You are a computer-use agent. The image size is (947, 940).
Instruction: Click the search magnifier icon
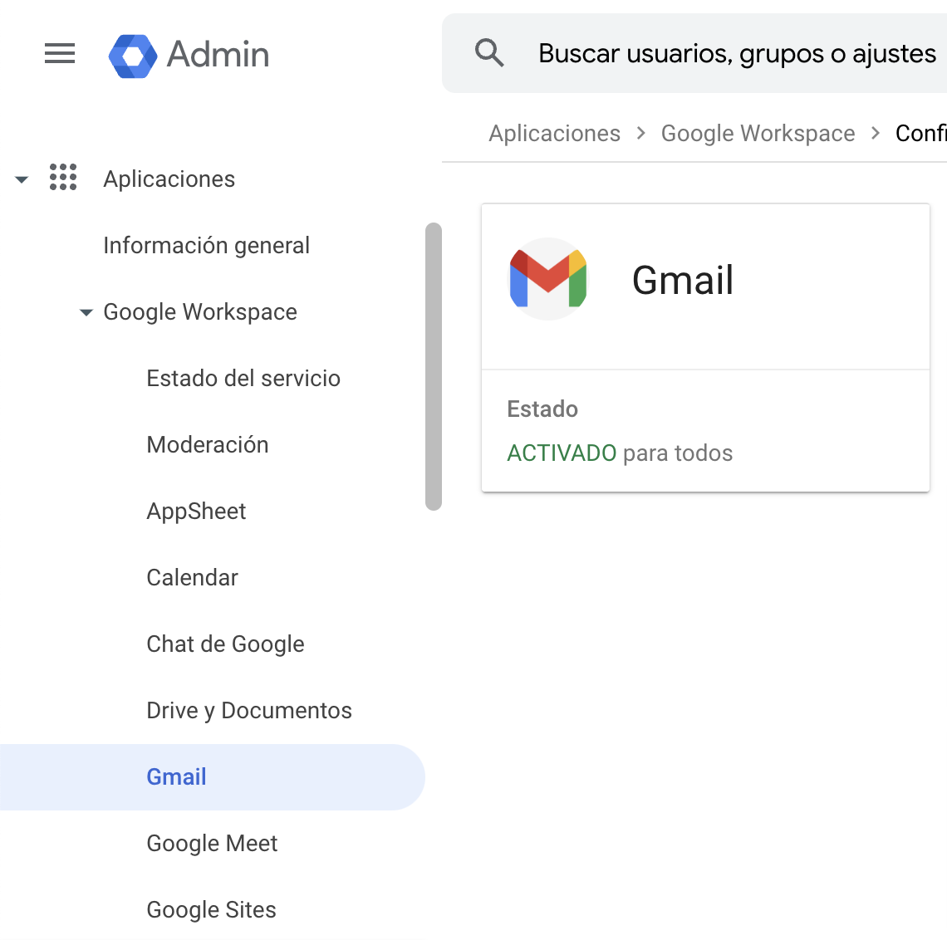[x=489, y=53]
